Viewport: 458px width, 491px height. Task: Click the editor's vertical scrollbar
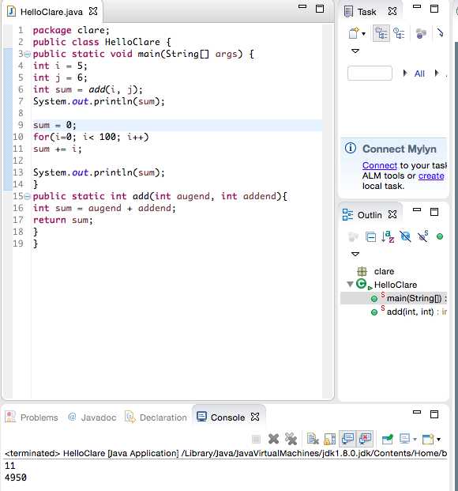click(327, 211)
